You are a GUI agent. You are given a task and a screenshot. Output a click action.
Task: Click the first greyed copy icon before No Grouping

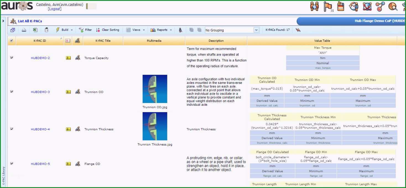point(191,30)
